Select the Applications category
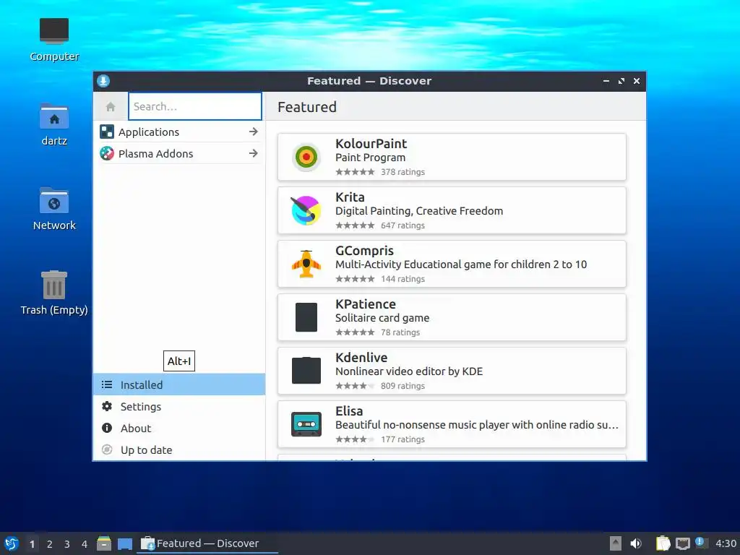The width and height of the screenshot is (740, 555). pos(179,132)
